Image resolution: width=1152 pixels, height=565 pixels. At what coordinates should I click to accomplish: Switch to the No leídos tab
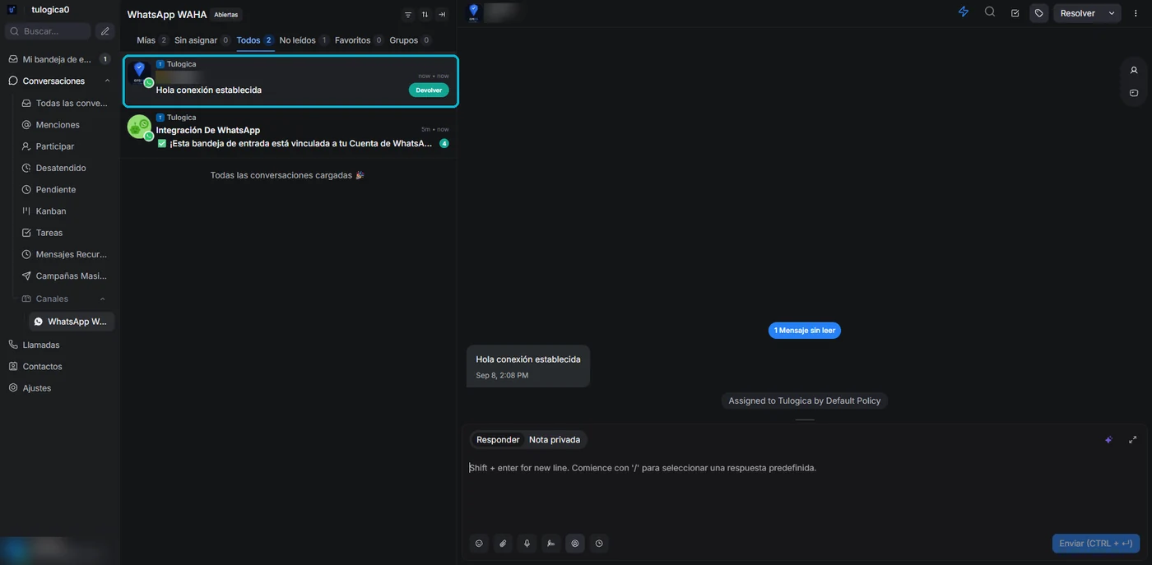coord(303,40)
